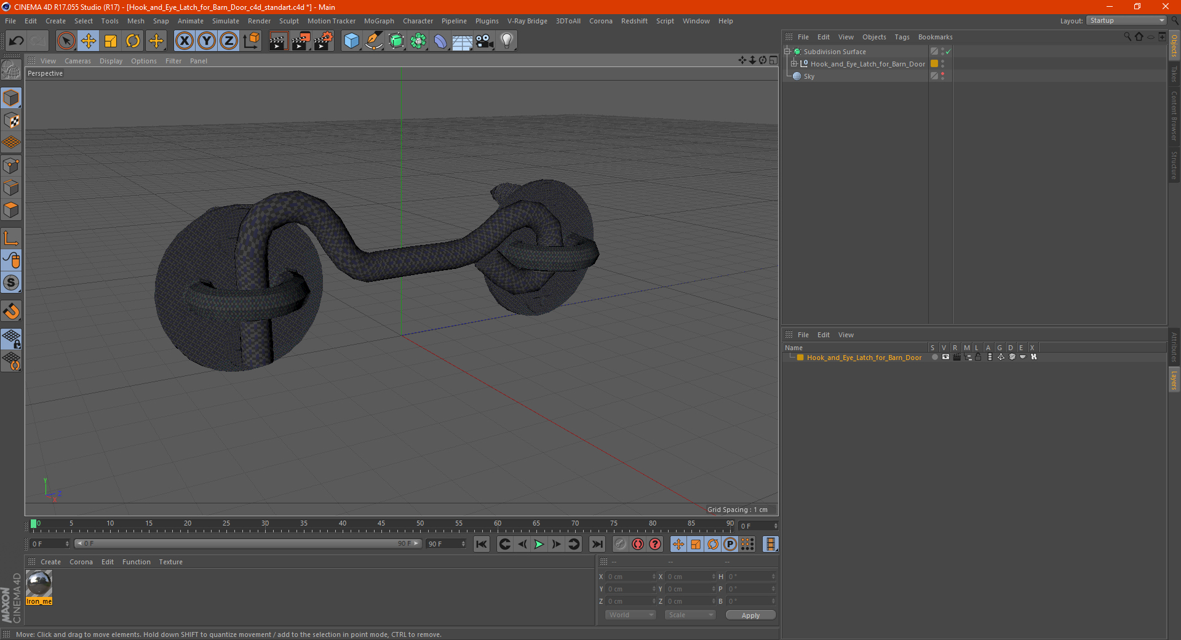Viewport: 1181px width, 640px height.
Task: Open the Layers side tab
Action: pos(1174,379)
